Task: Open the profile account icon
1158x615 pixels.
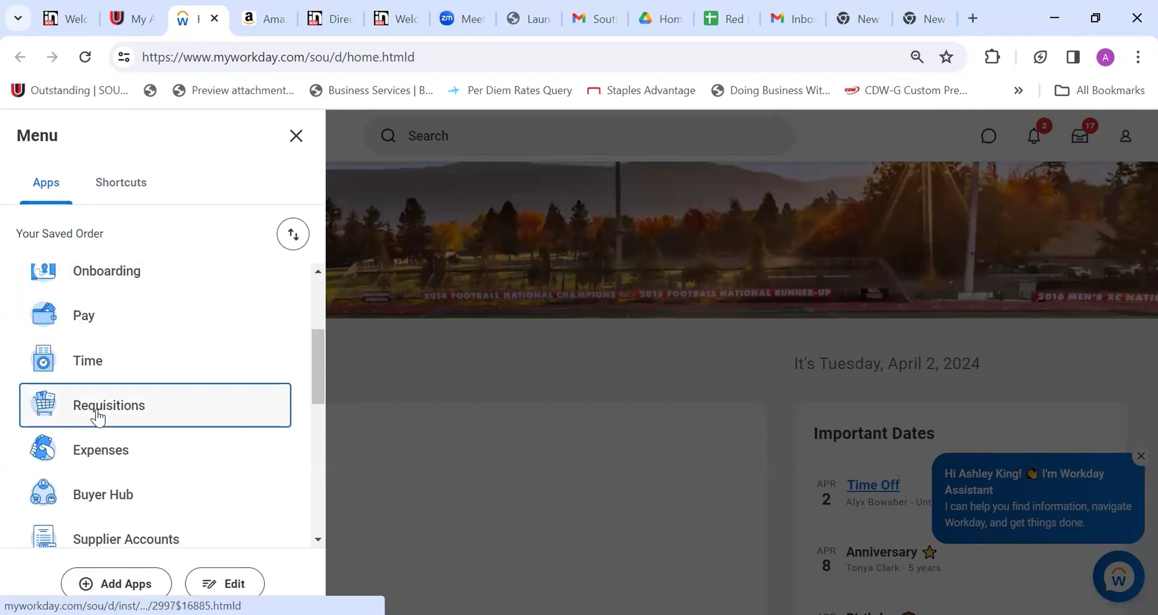Action: tap(1125, 136)
